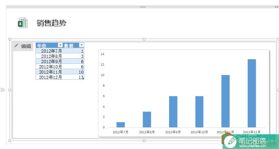Click the 2012年7月 chart axis label
The image size is (279, 149).
tap(120, 132)
